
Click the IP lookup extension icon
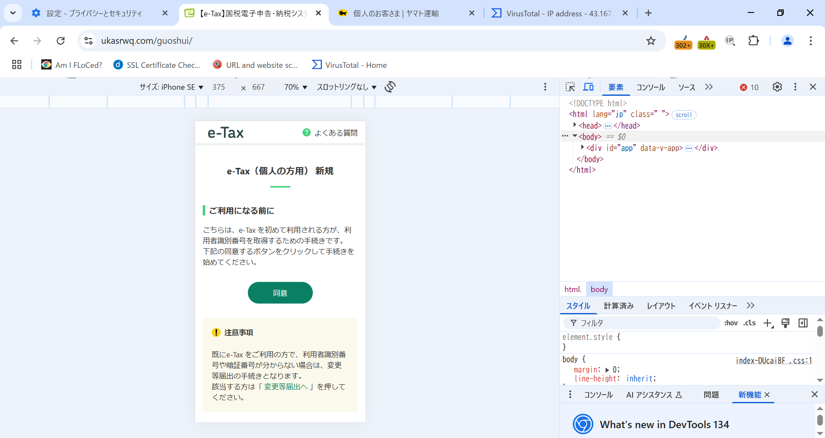tap(730, 41)
